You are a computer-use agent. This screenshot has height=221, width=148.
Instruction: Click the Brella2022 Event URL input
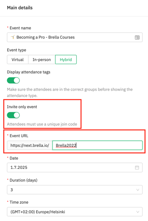click(x=98, y=145)
